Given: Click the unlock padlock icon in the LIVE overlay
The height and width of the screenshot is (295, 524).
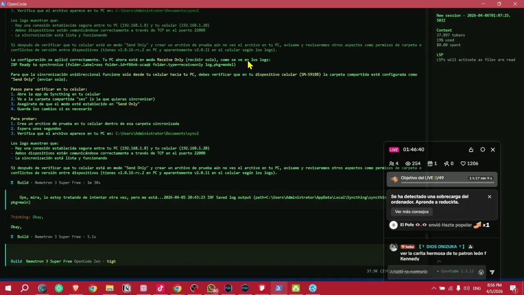Looking at the screenshot, I should coord(471,150).
